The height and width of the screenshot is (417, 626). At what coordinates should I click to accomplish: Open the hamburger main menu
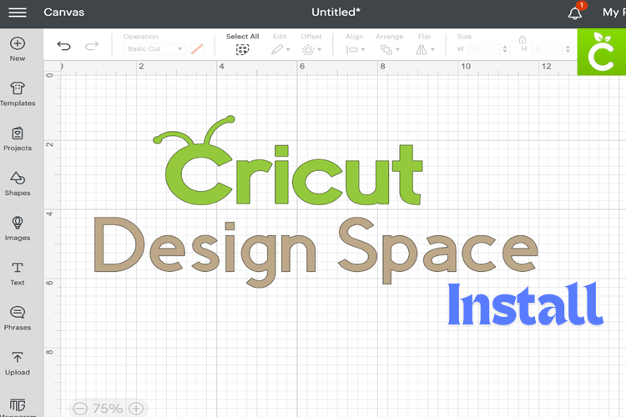[18, 13]
